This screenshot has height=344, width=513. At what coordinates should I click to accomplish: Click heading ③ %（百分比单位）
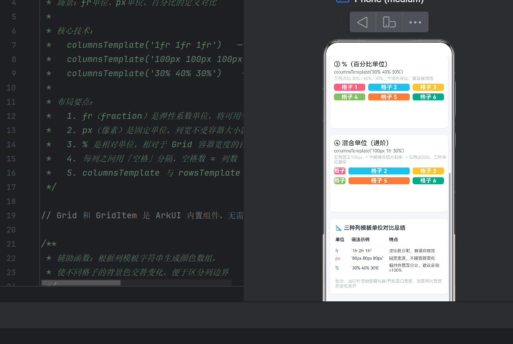pyautogui.click(x=361, y=64)
